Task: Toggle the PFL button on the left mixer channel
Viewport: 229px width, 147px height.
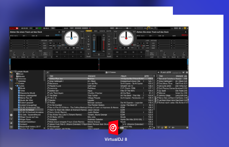Action: (94, 51)
